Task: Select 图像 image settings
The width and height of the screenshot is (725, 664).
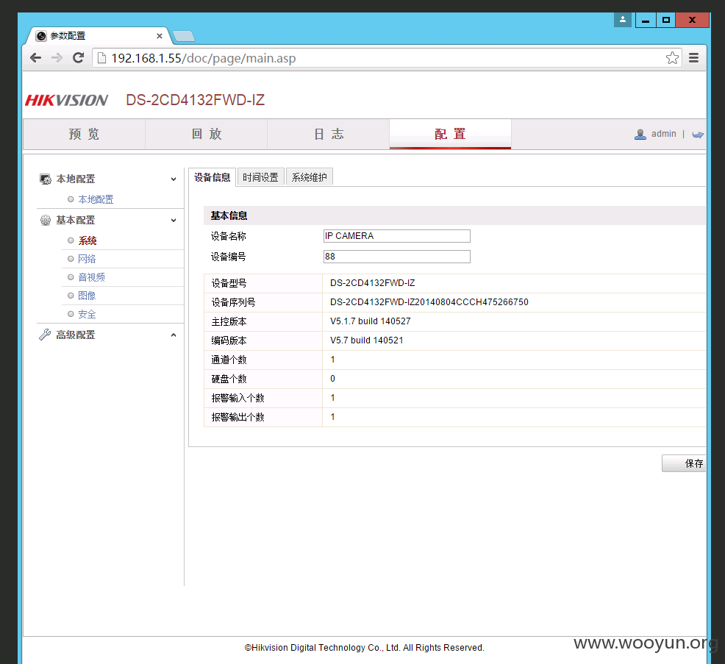Action: (x=87, y=296)
